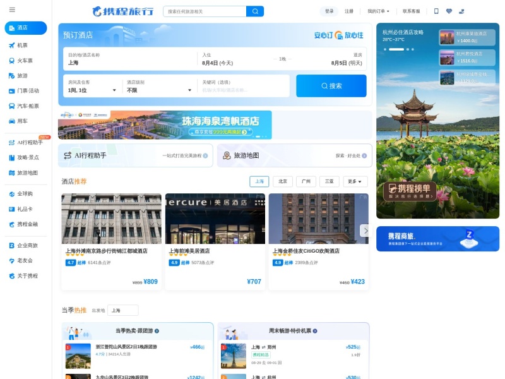The height and width of the screenshot is (379, 505).
Task: Select 三亚 hotel recommendation tab
Action: (329, 181)
